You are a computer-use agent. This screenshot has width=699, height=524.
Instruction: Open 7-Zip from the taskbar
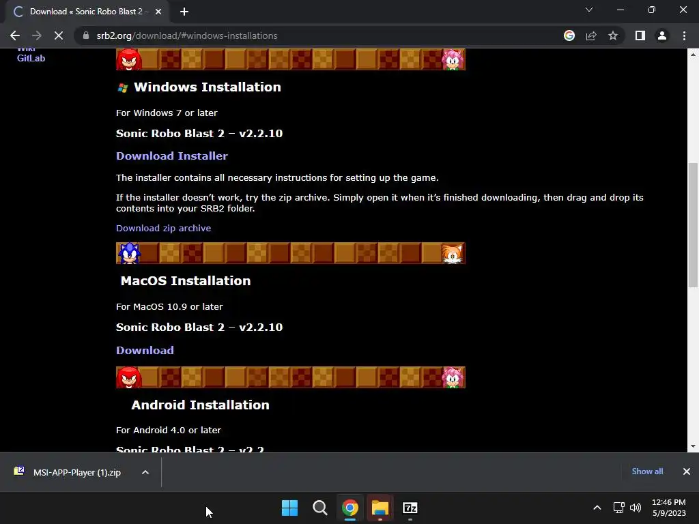(x=410, y=508)
